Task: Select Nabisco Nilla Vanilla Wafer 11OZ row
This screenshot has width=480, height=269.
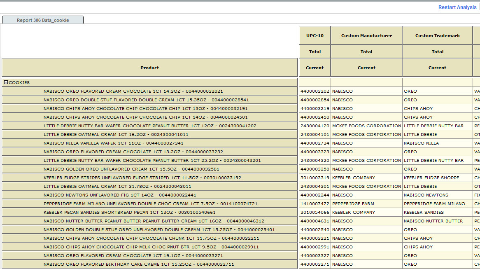Action: [150, 143]
